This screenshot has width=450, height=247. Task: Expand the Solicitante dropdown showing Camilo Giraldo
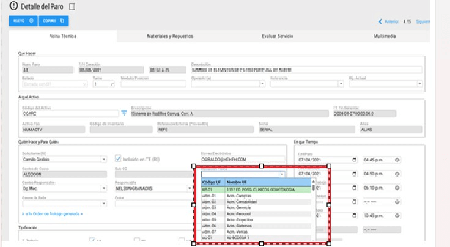105,160
